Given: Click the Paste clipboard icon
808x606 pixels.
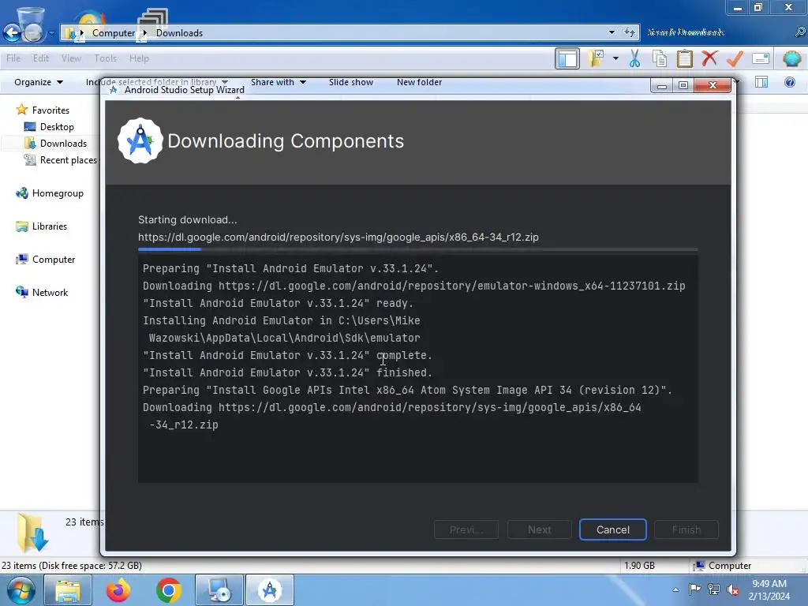Looking at the screenshot, I should [x=684, y=58].
